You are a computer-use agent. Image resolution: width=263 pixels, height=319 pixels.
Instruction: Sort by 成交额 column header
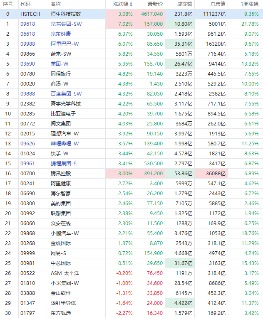[185, 4]
